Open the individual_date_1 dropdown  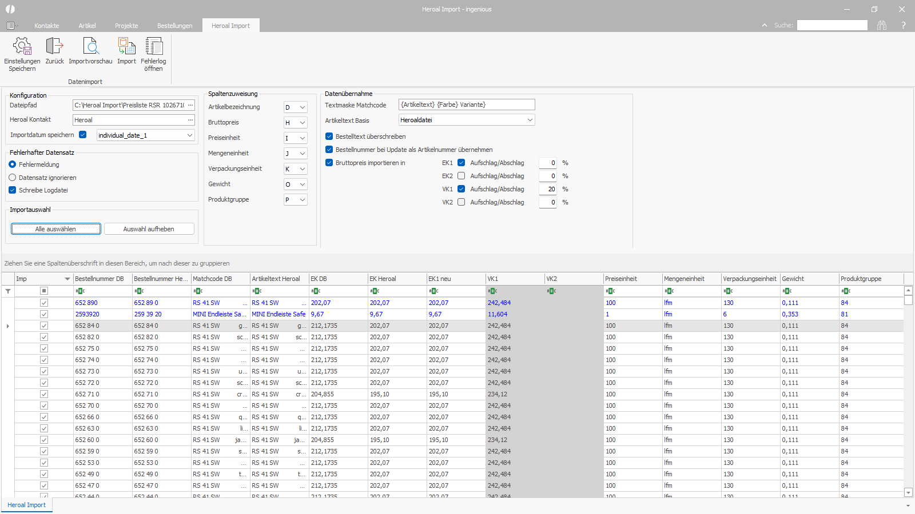pyautogui.click(x=189, y=135)
